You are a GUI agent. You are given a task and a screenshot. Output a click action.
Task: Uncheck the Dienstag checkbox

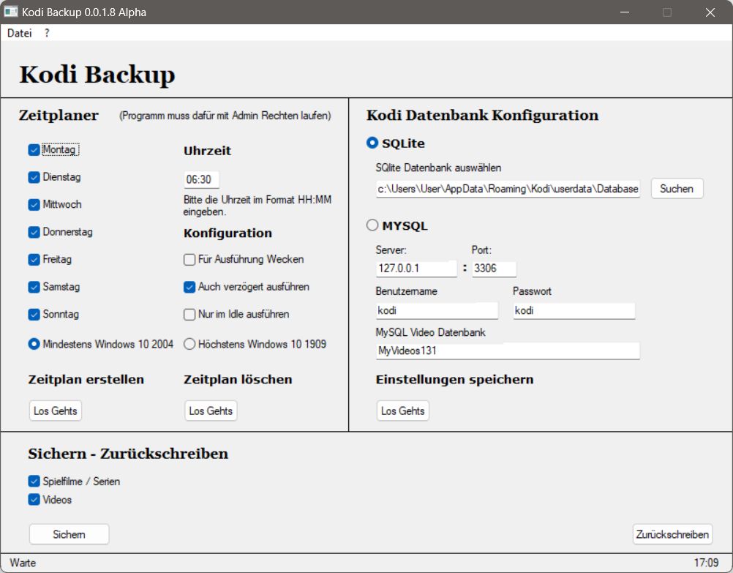34,177
